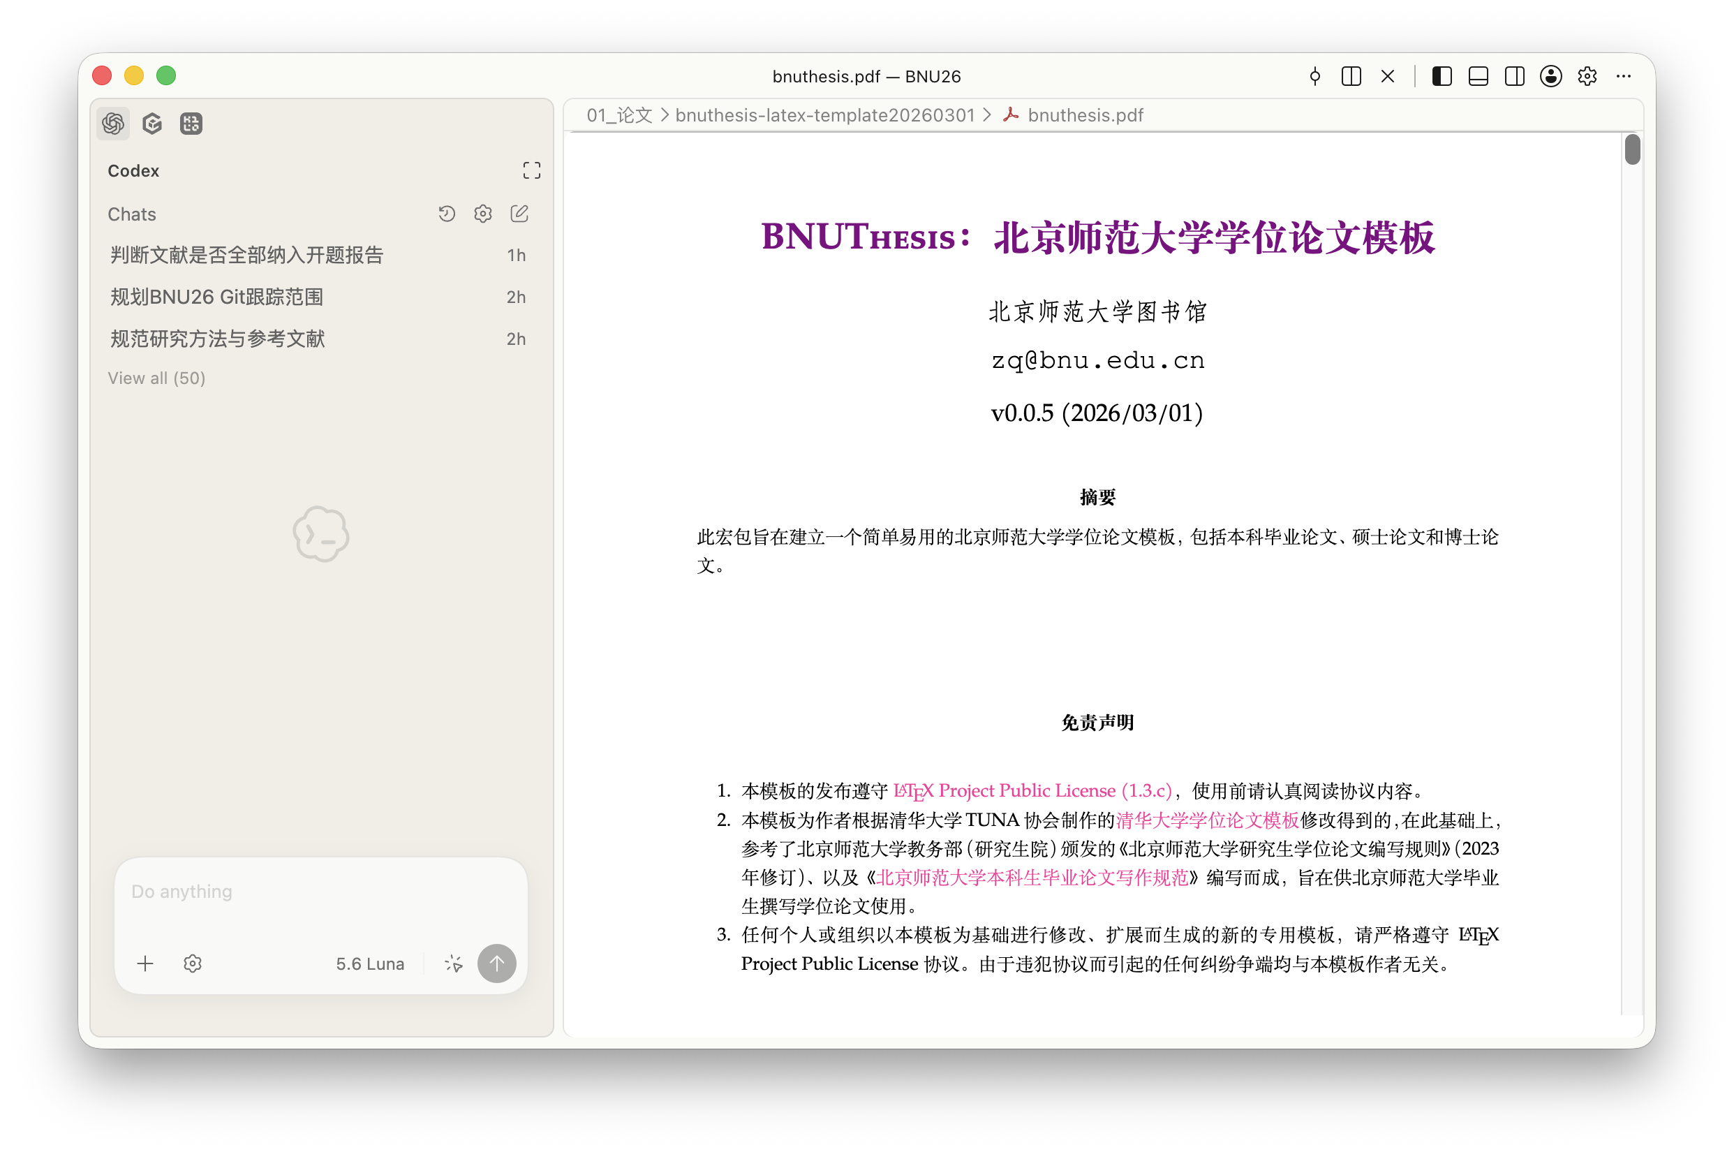Click the window title 'bnuthesis.pdf — BNU26'

pos(866,76)
